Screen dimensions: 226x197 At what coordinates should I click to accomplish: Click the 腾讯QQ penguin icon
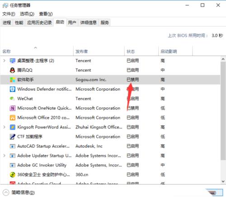[12, 70]
